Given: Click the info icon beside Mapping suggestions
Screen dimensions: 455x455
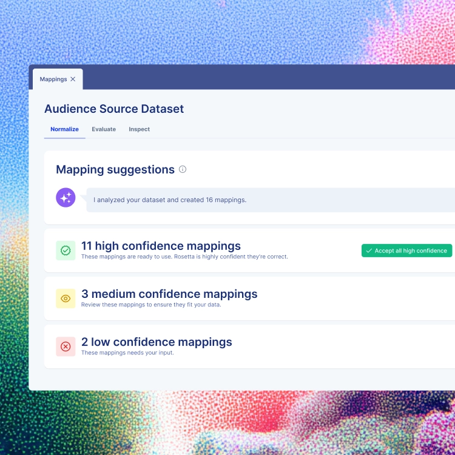Looking at the screenshot, I should (x=183, y=169).
